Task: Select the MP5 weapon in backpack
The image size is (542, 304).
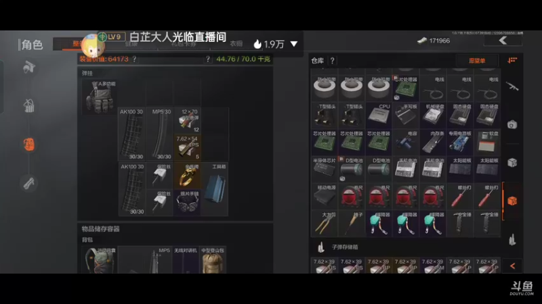Action: pyautogui.click(x=145, y=260)
